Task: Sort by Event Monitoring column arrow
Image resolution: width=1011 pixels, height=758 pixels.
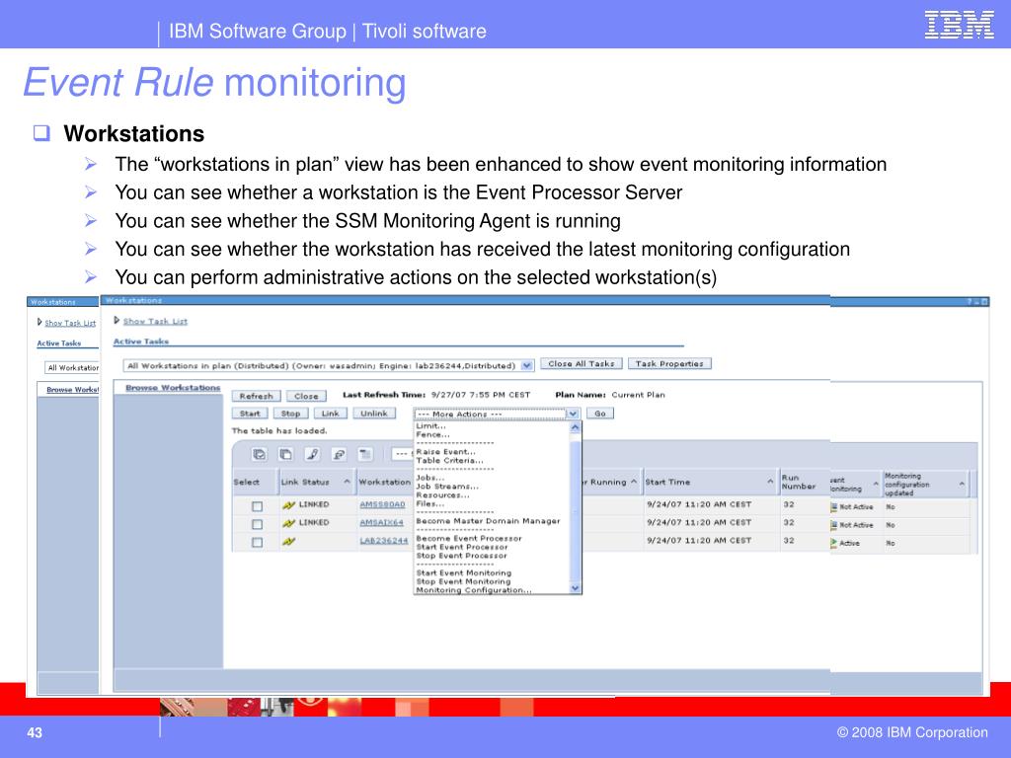Action: tap(876, 484)
